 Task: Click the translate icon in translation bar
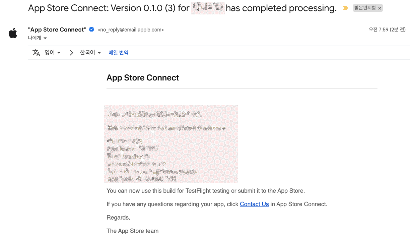36,53
